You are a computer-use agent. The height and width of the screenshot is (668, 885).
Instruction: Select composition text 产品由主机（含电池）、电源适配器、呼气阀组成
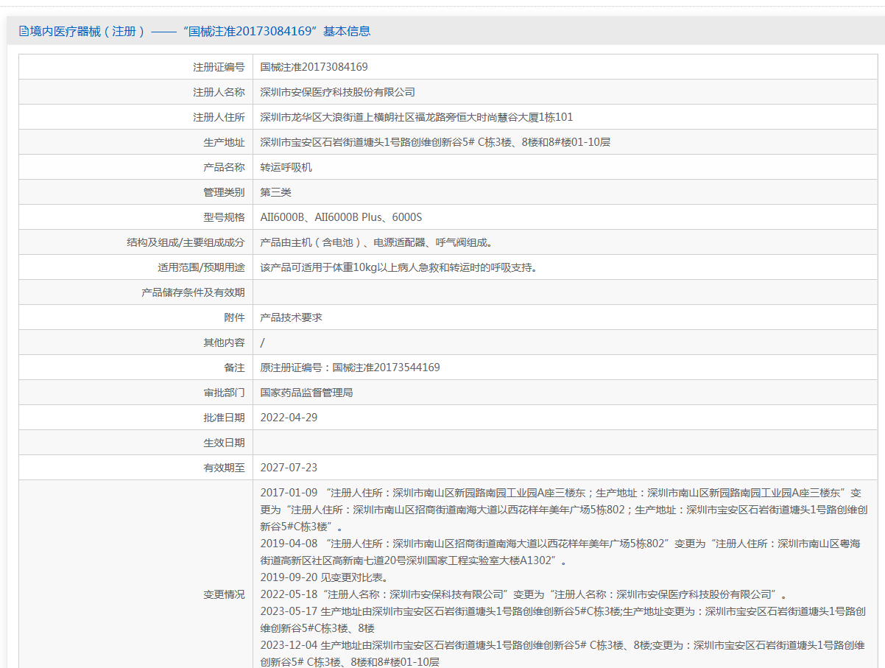[x=376, y=242]
